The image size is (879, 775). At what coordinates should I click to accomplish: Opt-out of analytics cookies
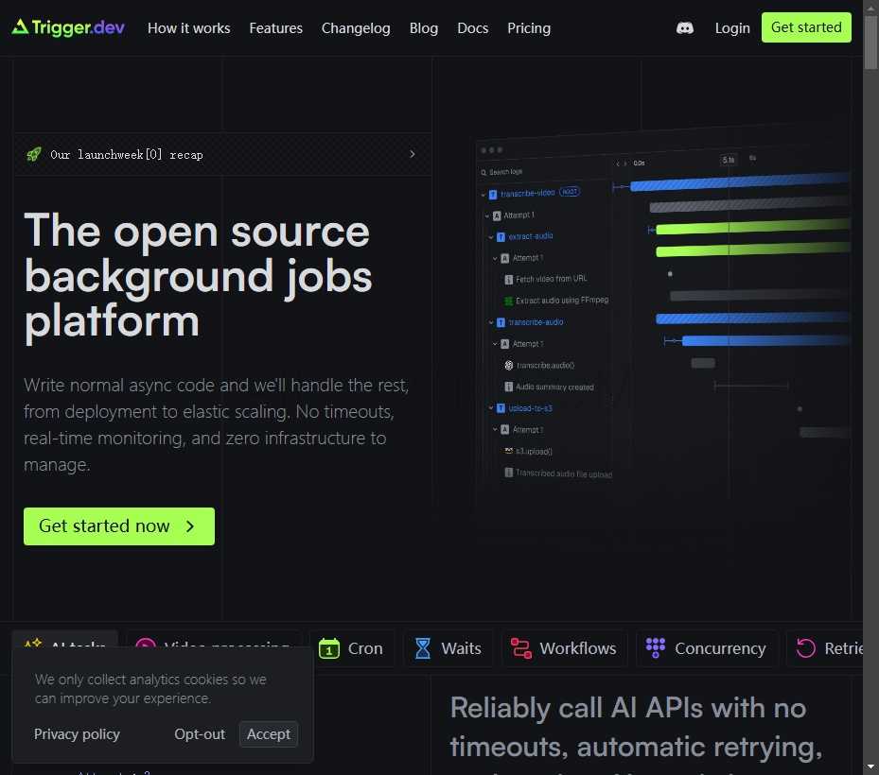pos(200,734)
